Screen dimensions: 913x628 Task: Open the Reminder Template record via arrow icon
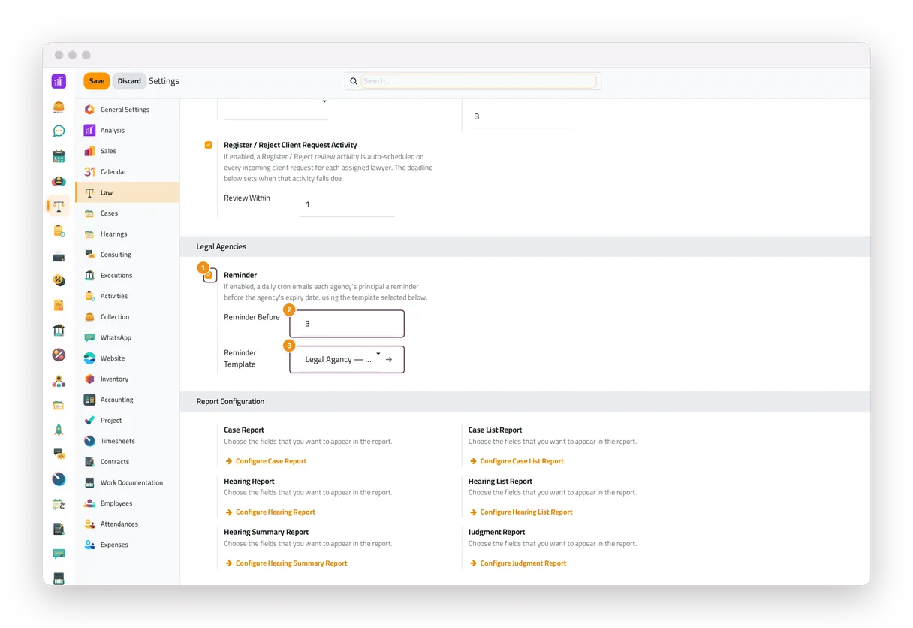[389, 360]
